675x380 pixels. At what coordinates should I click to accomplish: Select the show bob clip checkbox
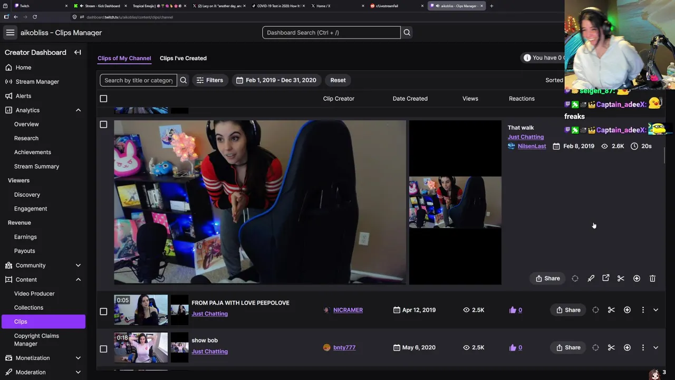tap(103, 349)
